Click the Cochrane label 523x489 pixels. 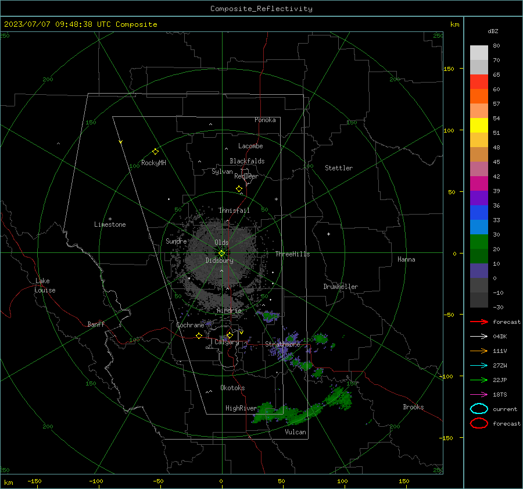tap(190, 325)
